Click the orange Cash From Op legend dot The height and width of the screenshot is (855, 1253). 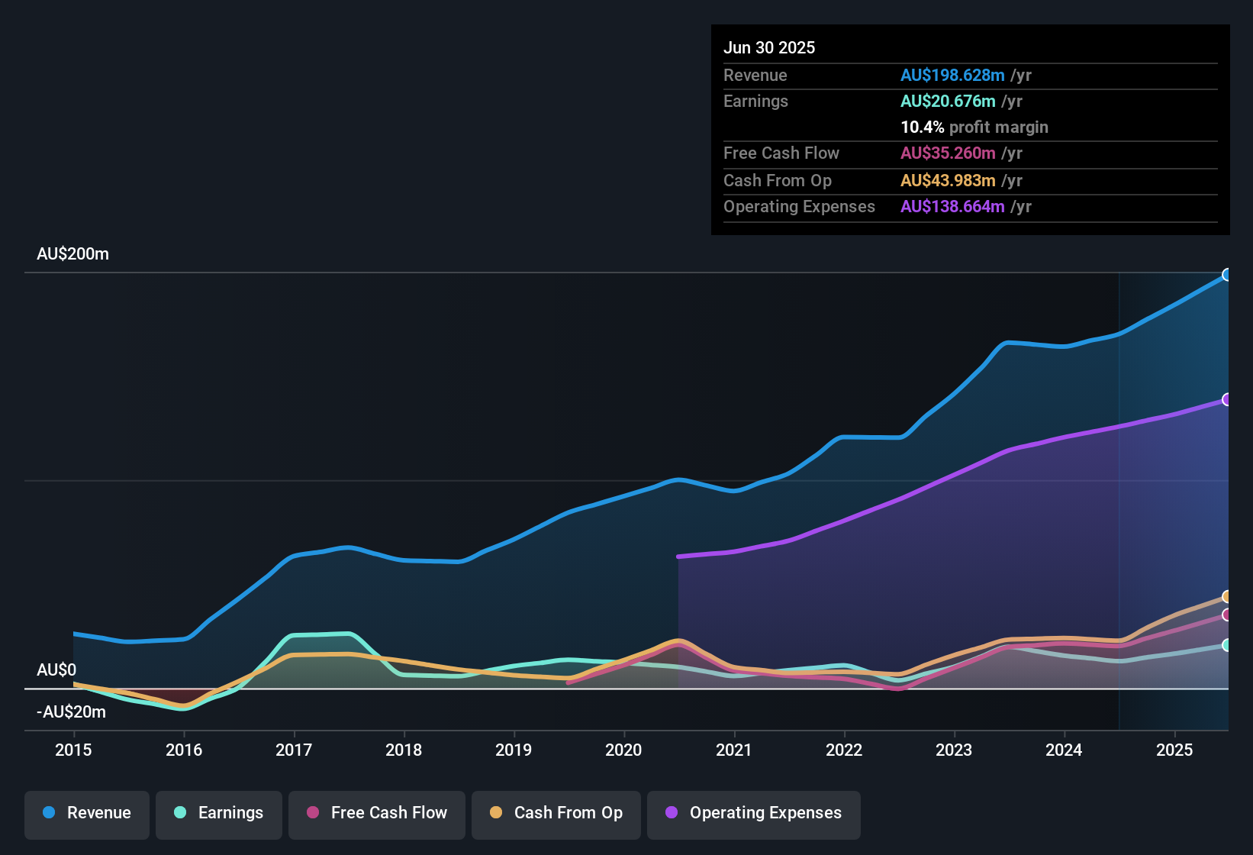pyautogui.click(x=496, y=813)
